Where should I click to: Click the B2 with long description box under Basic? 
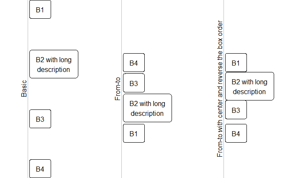click(x=54, y=64)
